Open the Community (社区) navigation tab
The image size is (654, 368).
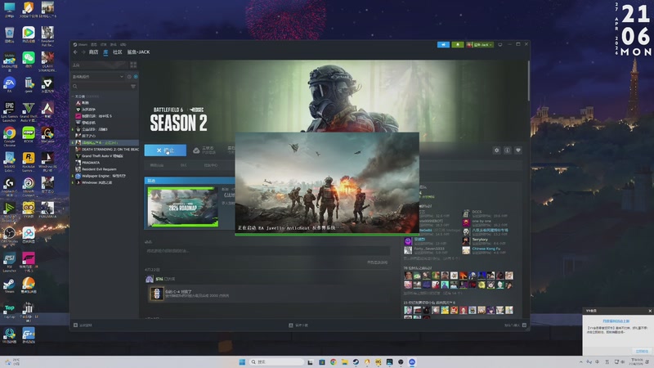coord(118,52)
